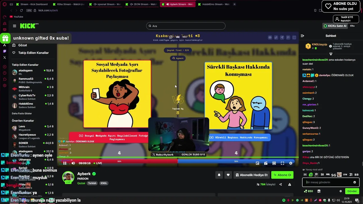Click the Abone Ol subscribe button

click(x=282, y=175)
